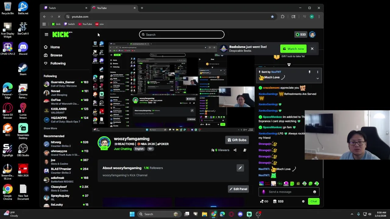Open Discord from the taskbar
This screenshot has height=219, width=390.
click(x=240, y=214)
